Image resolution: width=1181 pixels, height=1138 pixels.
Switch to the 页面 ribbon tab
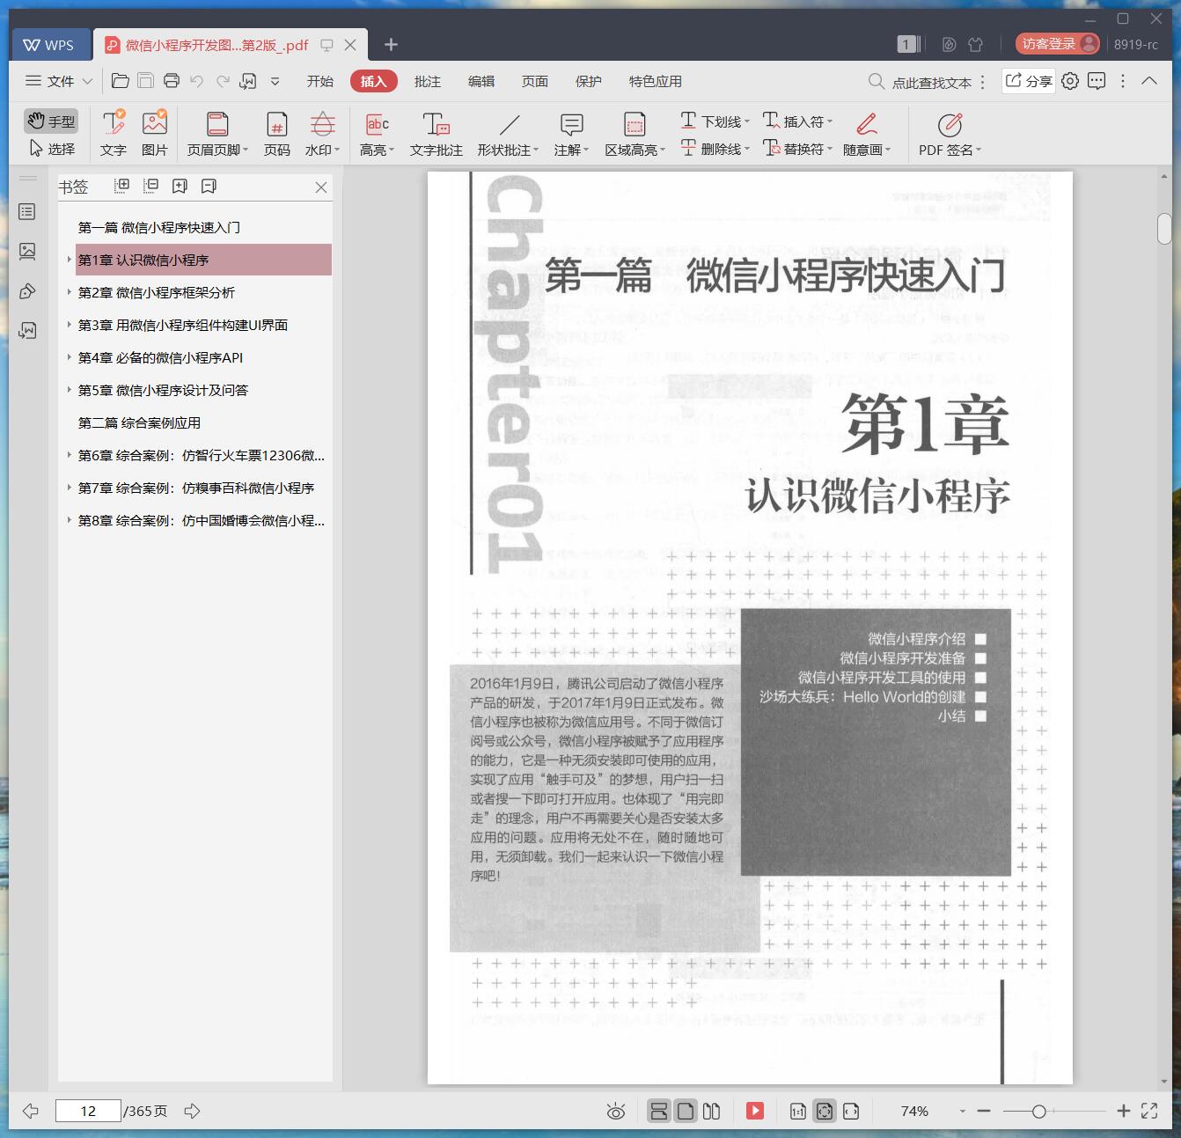535,81
